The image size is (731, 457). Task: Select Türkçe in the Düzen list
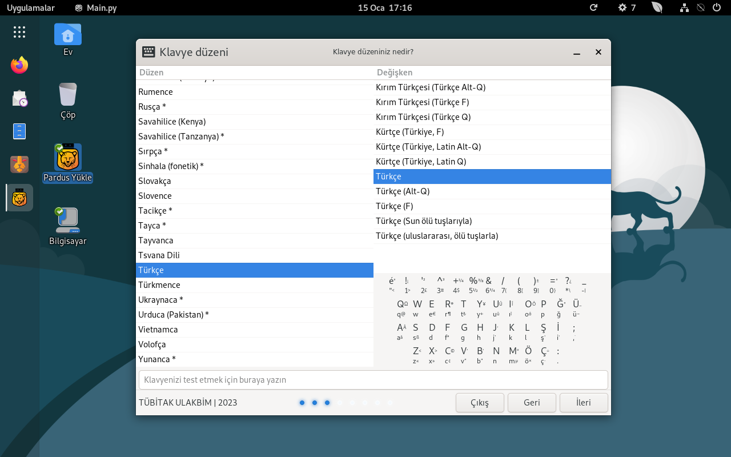click(x=255, y=270)
